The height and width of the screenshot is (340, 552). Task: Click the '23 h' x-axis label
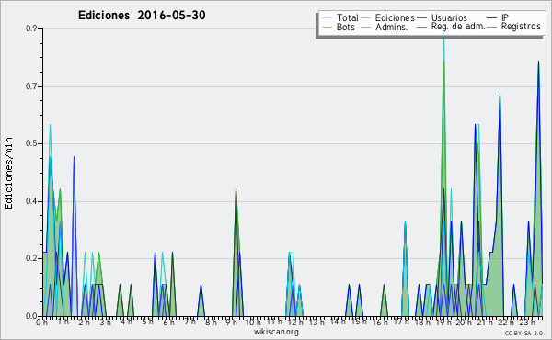tap(527, 322)
